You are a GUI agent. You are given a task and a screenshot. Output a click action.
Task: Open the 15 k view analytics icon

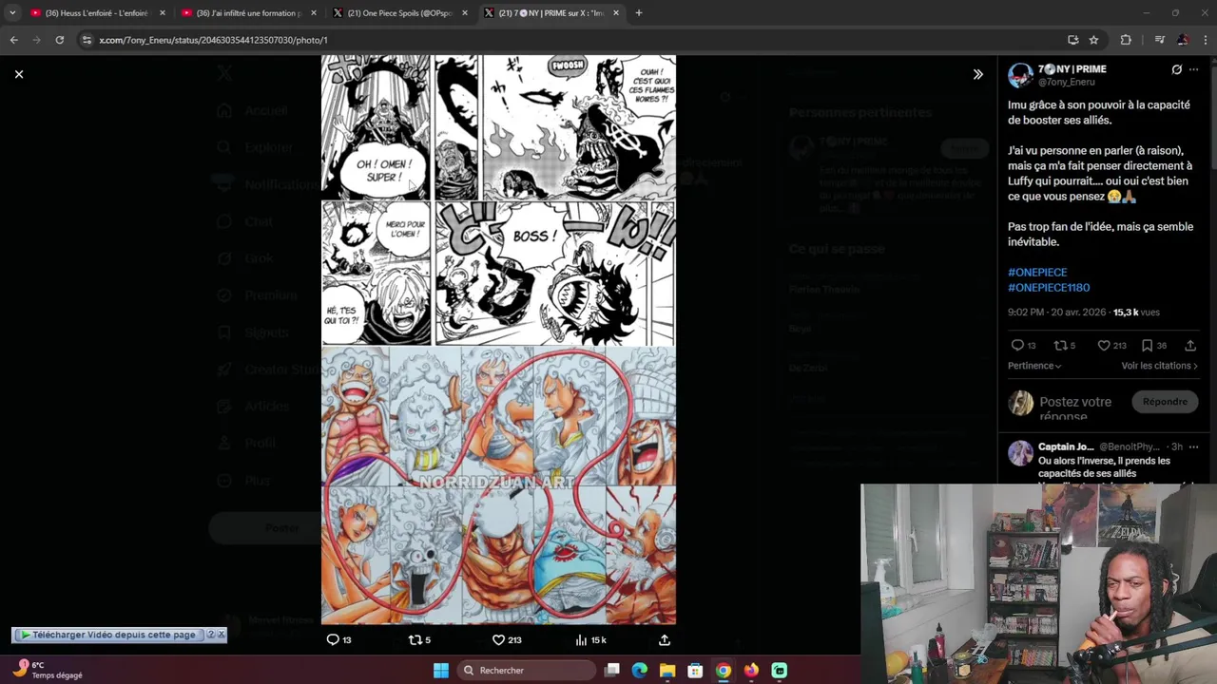(x=581, y=640)
